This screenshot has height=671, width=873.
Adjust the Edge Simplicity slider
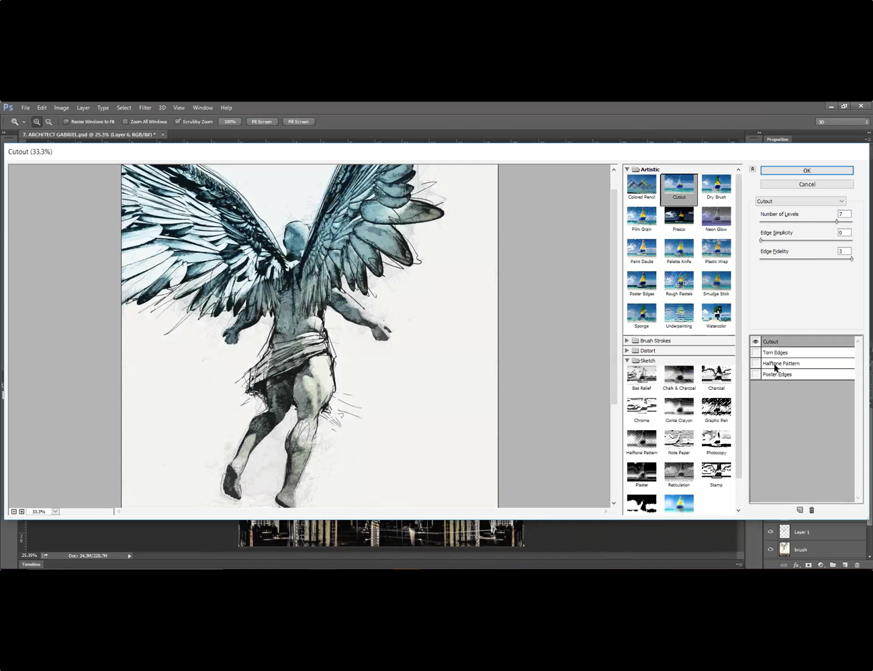click(761, 240)
